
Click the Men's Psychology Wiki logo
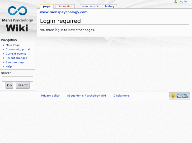pyautogui.click(x=17, y=19)
